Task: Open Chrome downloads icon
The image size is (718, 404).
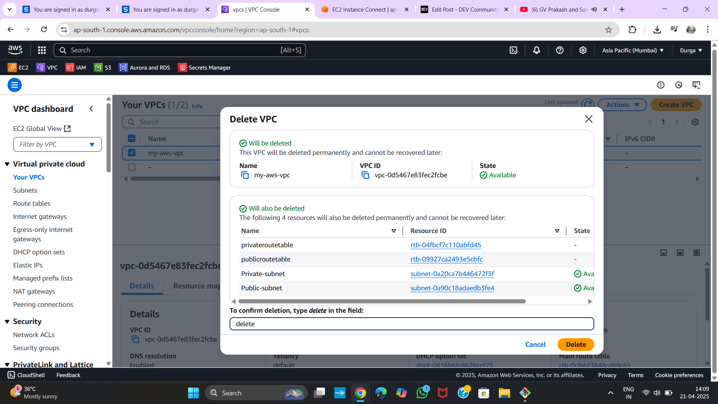Action: 657,30
